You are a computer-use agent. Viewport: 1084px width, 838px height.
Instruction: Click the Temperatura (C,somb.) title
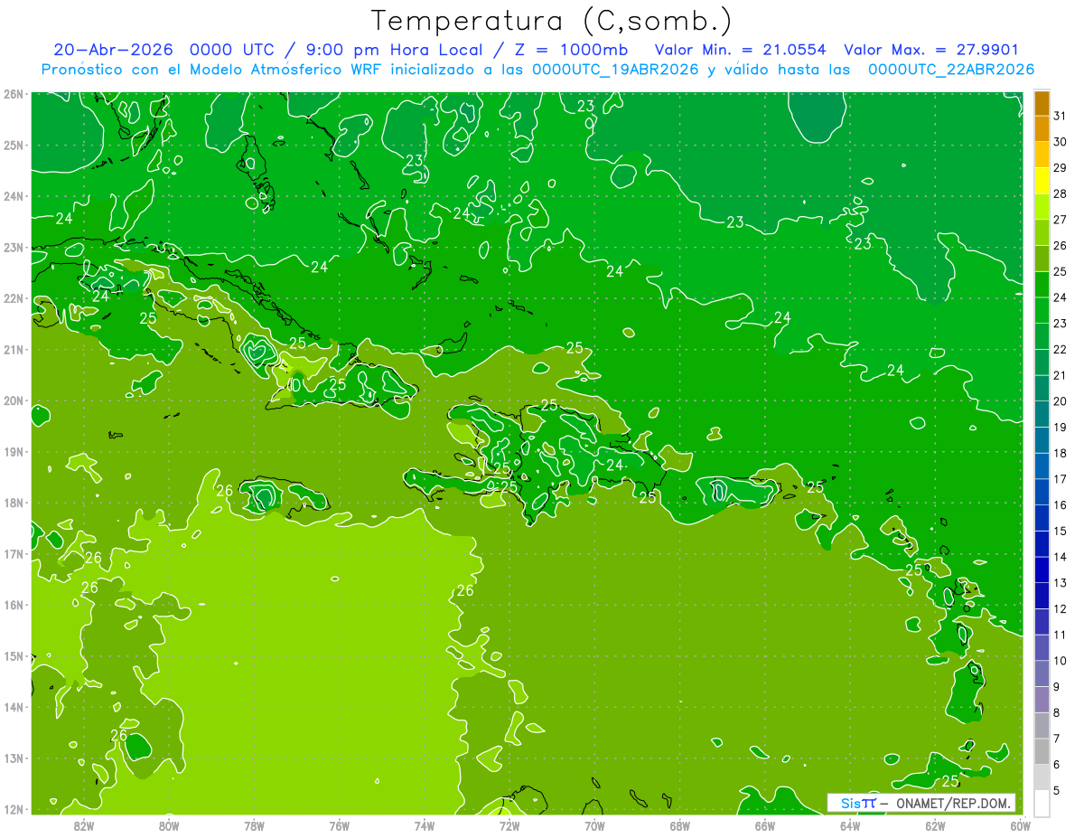pos(552,21)
